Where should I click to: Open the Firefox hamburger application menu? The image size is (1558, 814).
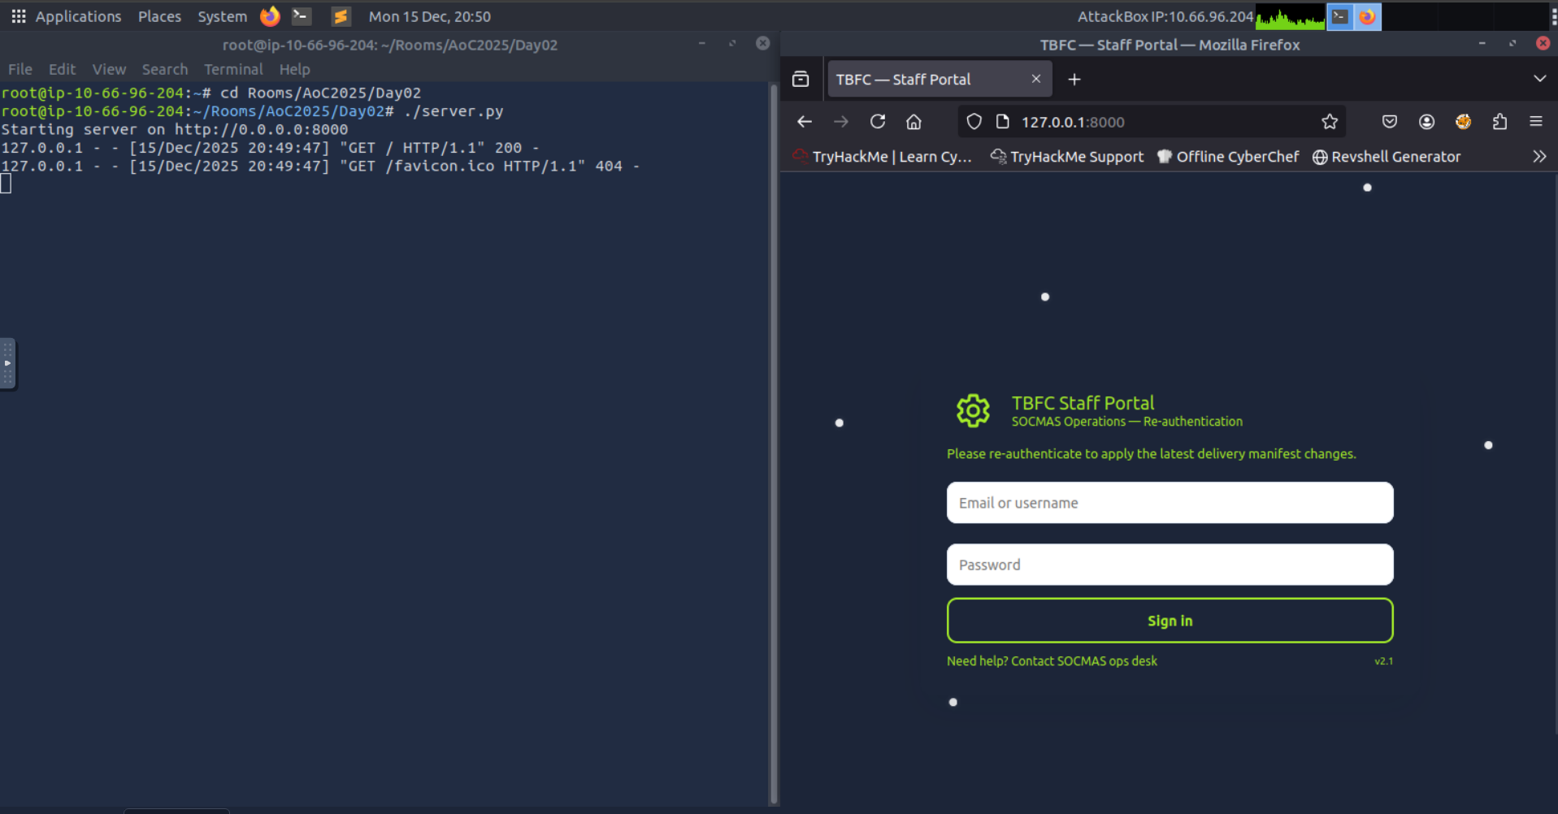tap(1536, 122)
